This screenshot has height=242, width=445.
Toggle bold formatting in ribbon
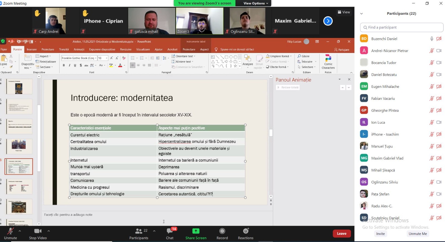64,65
